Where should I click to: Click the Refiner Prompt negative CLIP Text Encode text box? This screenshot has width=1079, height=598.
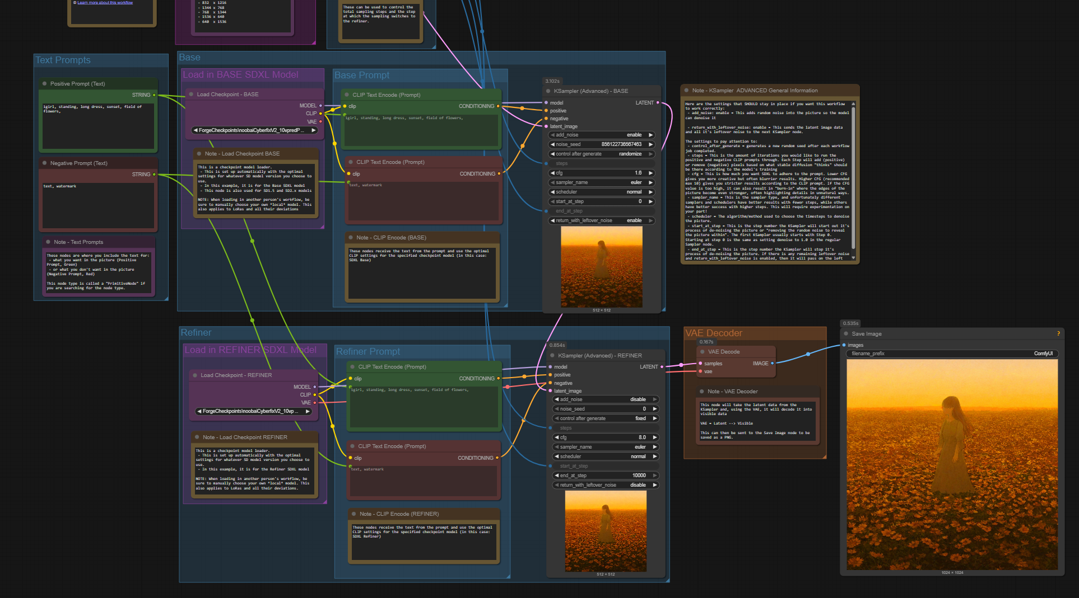423,481
